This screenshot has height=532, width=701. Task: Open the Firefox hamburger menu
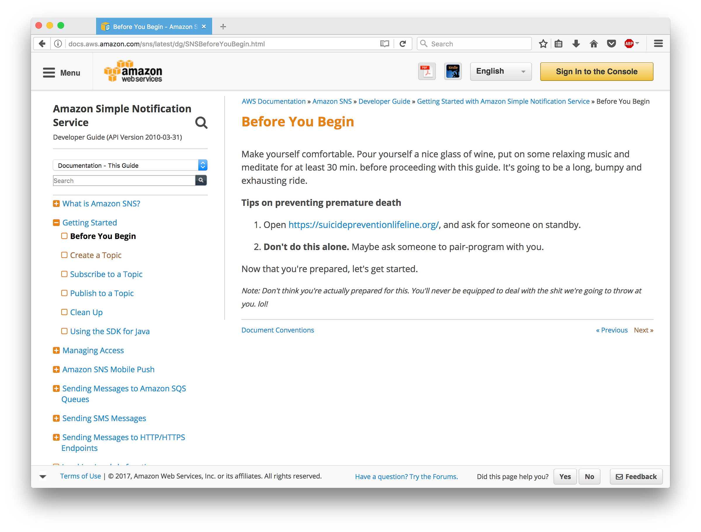coord(659,44)
